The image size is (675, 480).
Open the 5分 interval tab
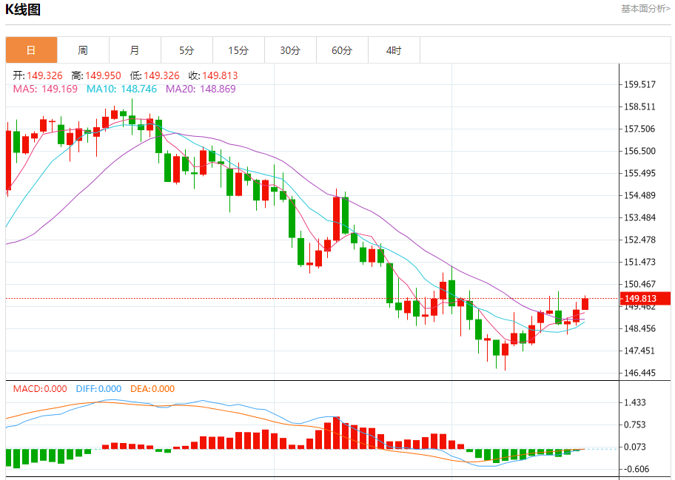tap(187, 50)
